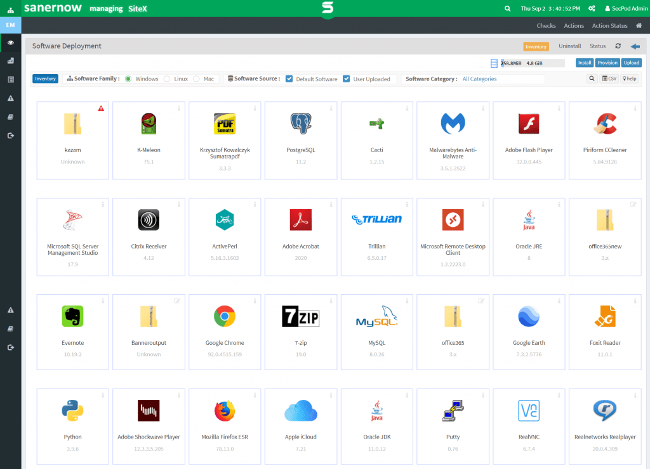Open the Adobe Acrobat icon
Viewport: 650px width, 469px height.
pos(301,220)
